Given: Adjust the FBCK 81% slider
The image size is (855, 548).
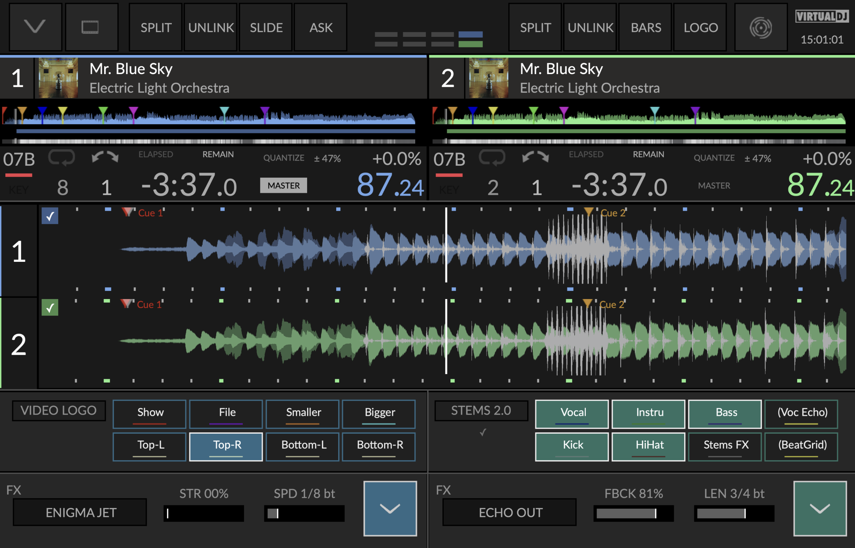Looking at the screenshot, I should click(x=634, y=513).
